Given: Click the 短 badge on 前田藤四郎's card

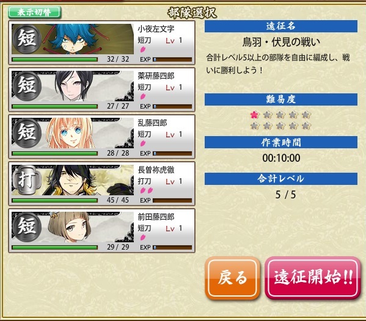Looking at the screenshot, I should pos(27,227).
